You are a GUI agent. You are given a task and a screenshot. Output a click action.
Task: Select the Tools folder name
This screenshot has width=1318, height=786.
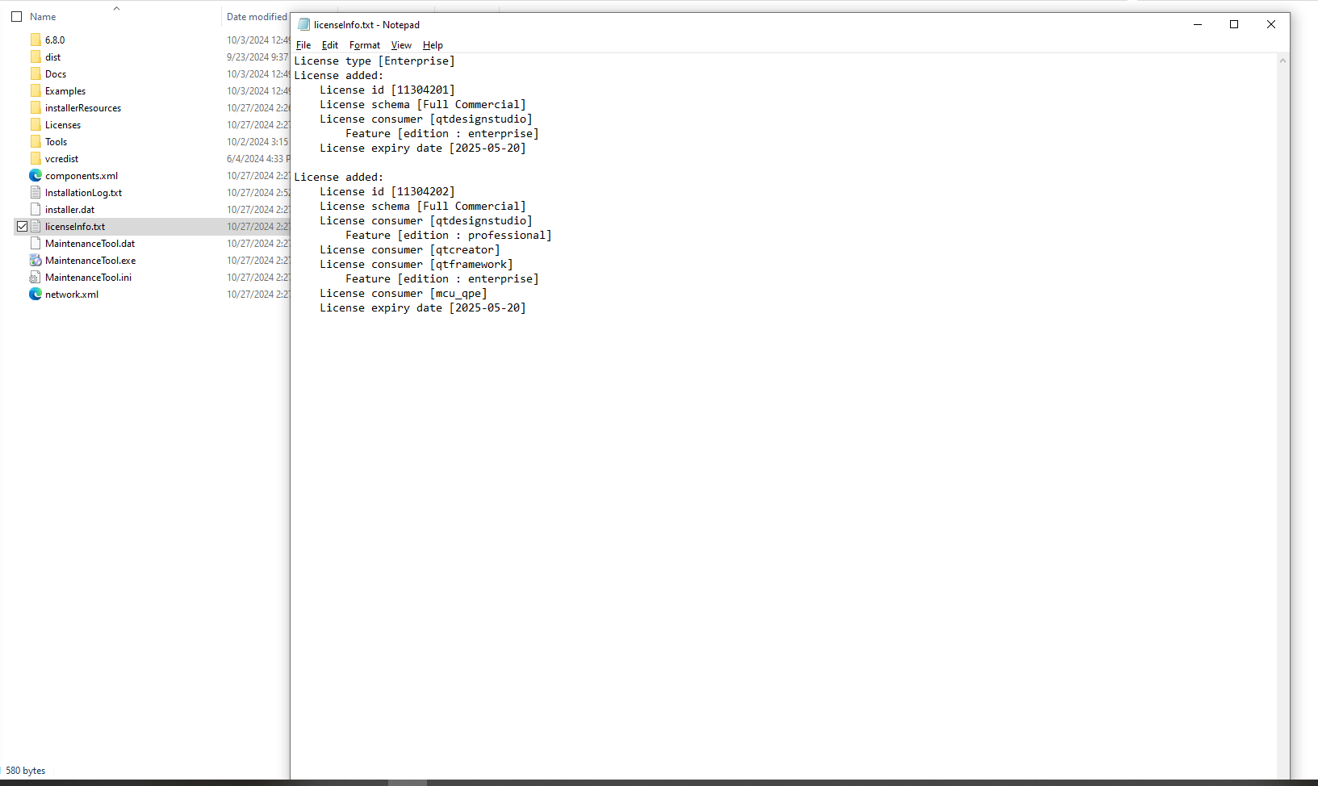[x=56, y=141]
